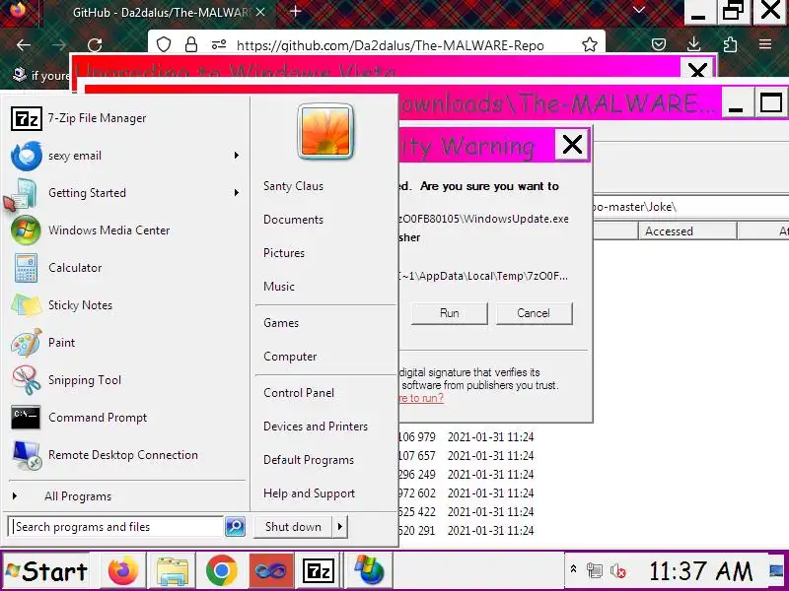The image size is (789, 591).
Task: Open Documents from Start menu
Action: tap(293, 220)
